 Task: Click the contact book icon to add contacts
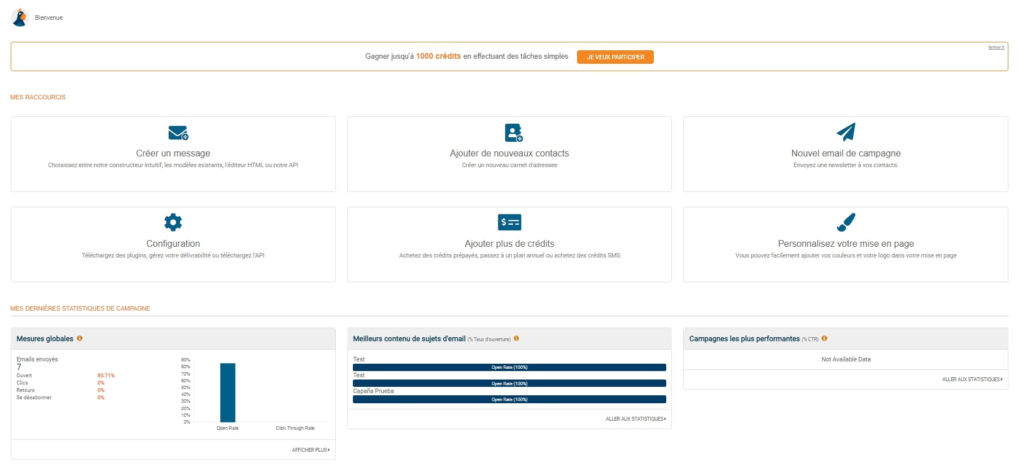pyautogui.click(x=513, y=133)
